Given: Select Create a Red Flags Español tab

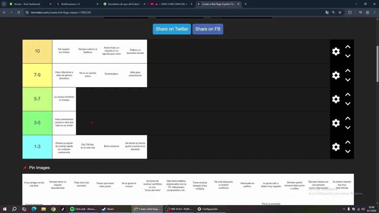Looking at the screenshot, I should 218,4.
